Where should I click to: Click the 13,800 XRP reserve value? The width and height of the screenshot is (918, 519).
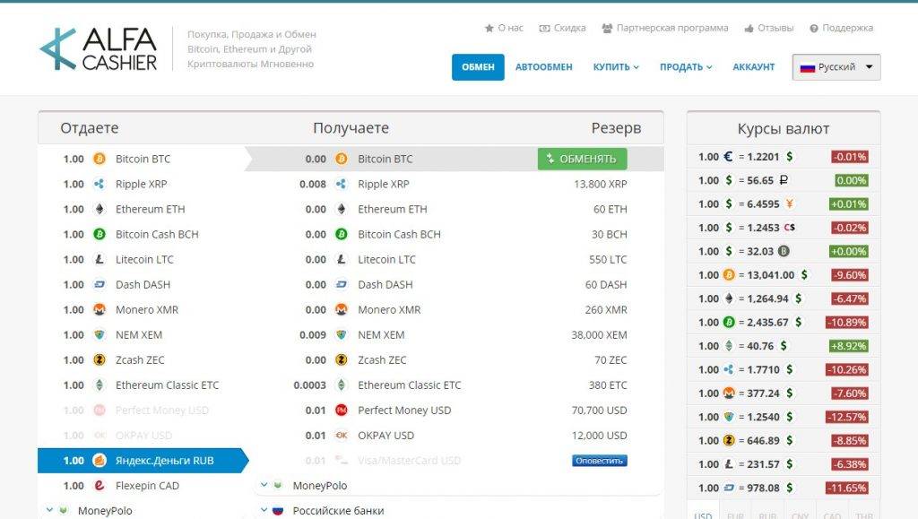coord(600,184)
